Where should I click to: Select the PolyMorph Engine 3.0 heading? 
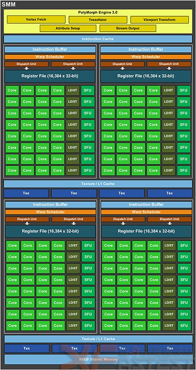click(97, 12)
